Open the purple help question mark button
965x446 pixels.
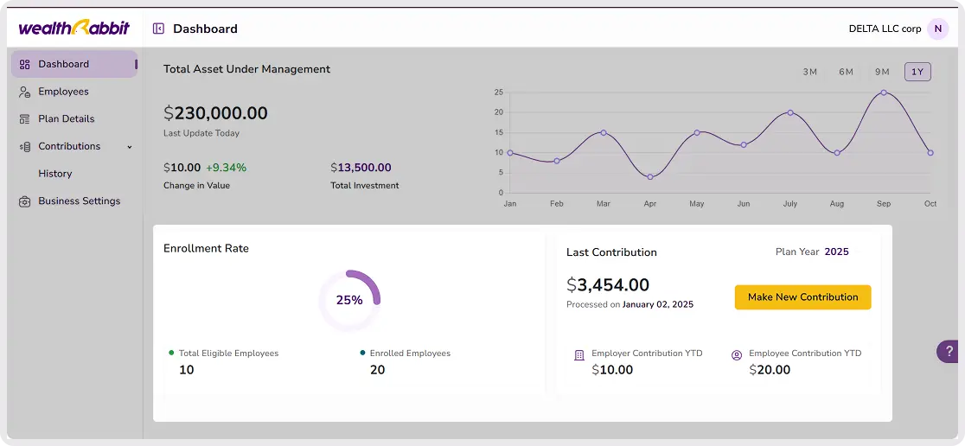pos(949,352)
